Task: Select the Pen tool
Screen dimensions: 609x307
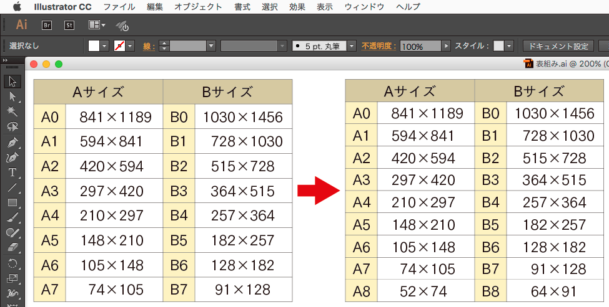Action: pos(12,142)
